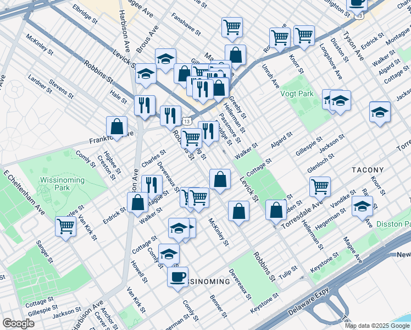Click the Stevens St label
Image resolution: width=411 pixels, height=330 pixels.
[61, 89]
